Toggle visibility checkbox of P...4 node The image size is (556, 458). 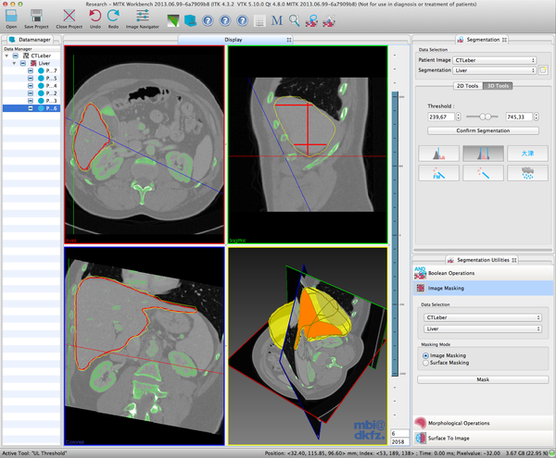click(x=31, y=86)
